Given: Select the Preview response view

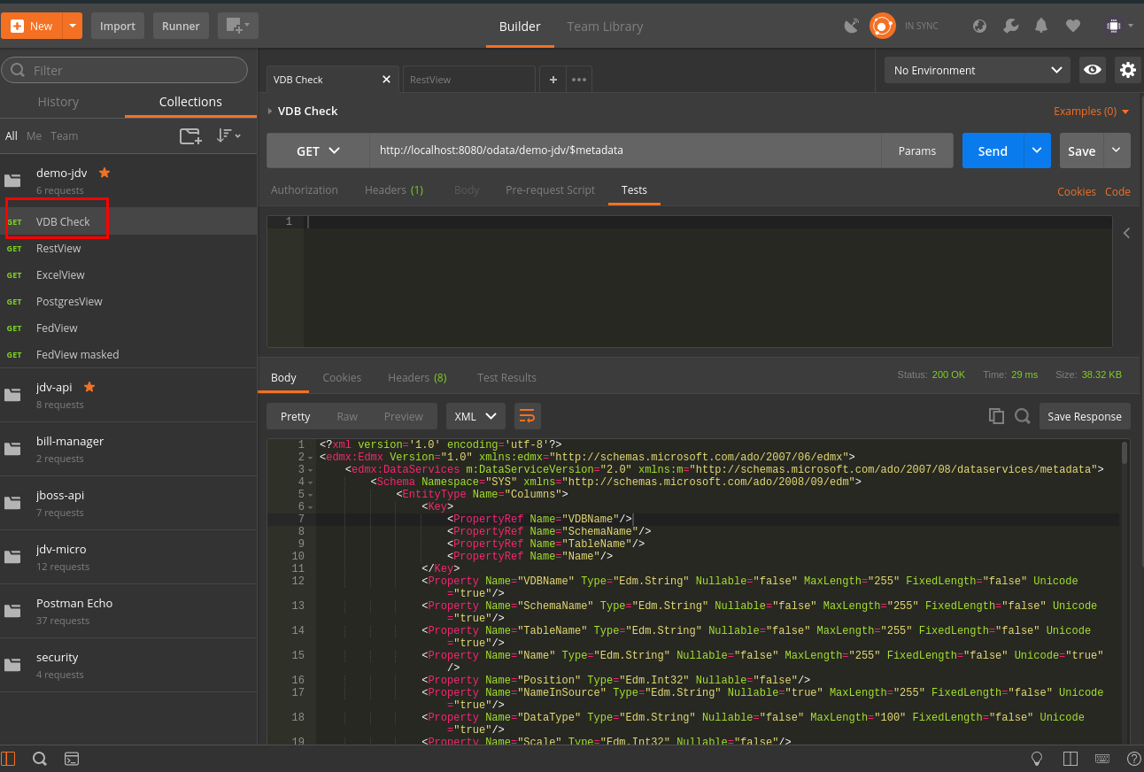Looking at the screenshot, I should click(x=404, y=416).
